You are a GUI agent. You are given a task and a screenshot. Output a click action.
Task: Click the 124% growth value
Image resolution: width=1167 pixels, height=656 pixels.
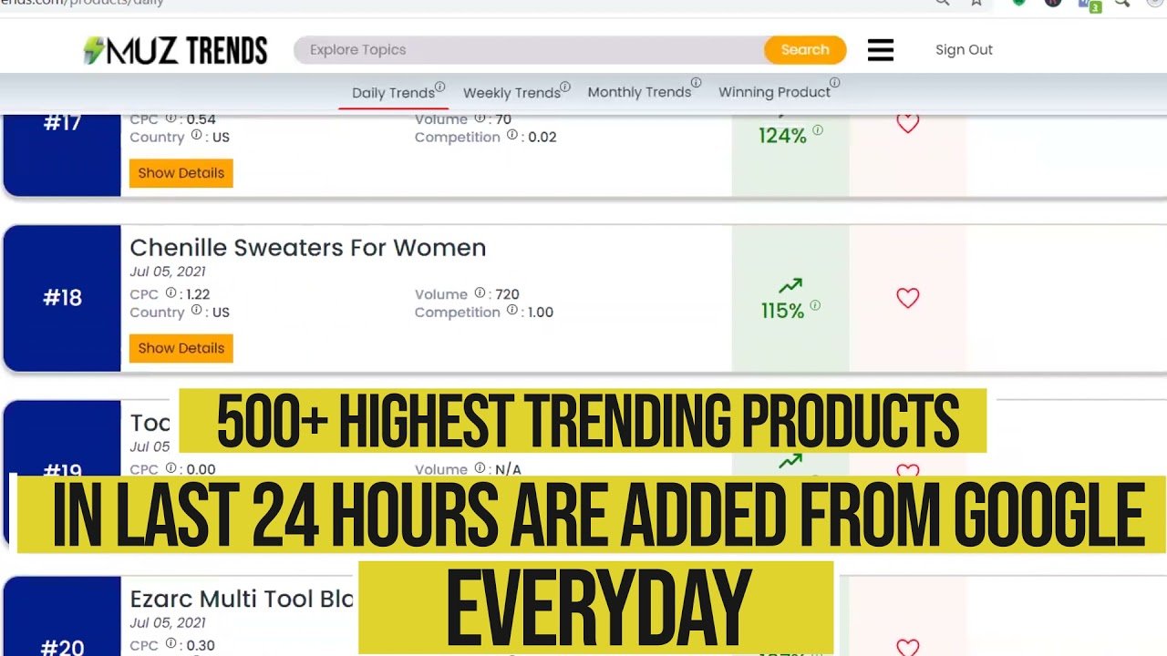point(782,136)
